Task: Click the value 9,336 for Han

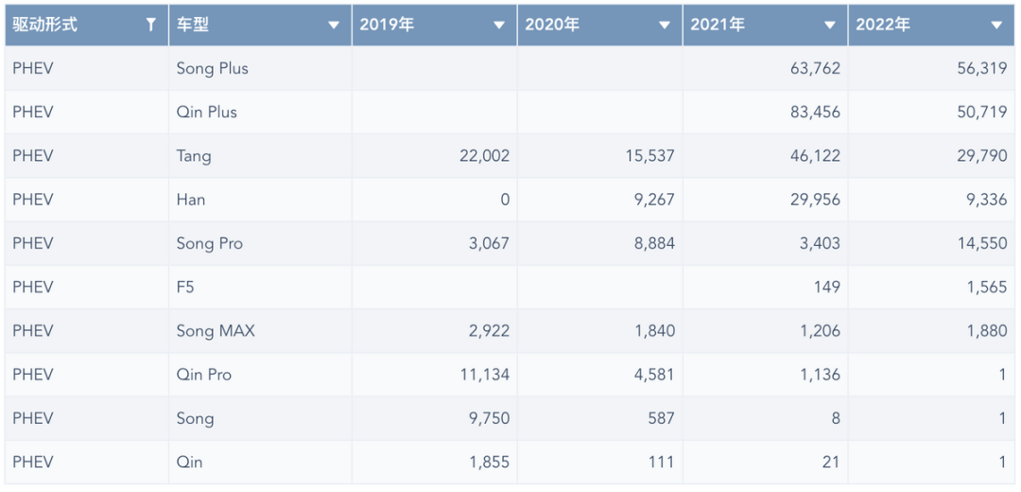Action: click(984, 200)
